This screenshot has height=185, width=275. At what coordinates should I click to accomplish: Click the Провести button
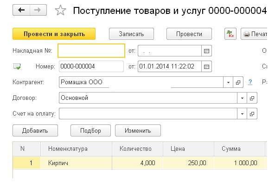[189, 34]
